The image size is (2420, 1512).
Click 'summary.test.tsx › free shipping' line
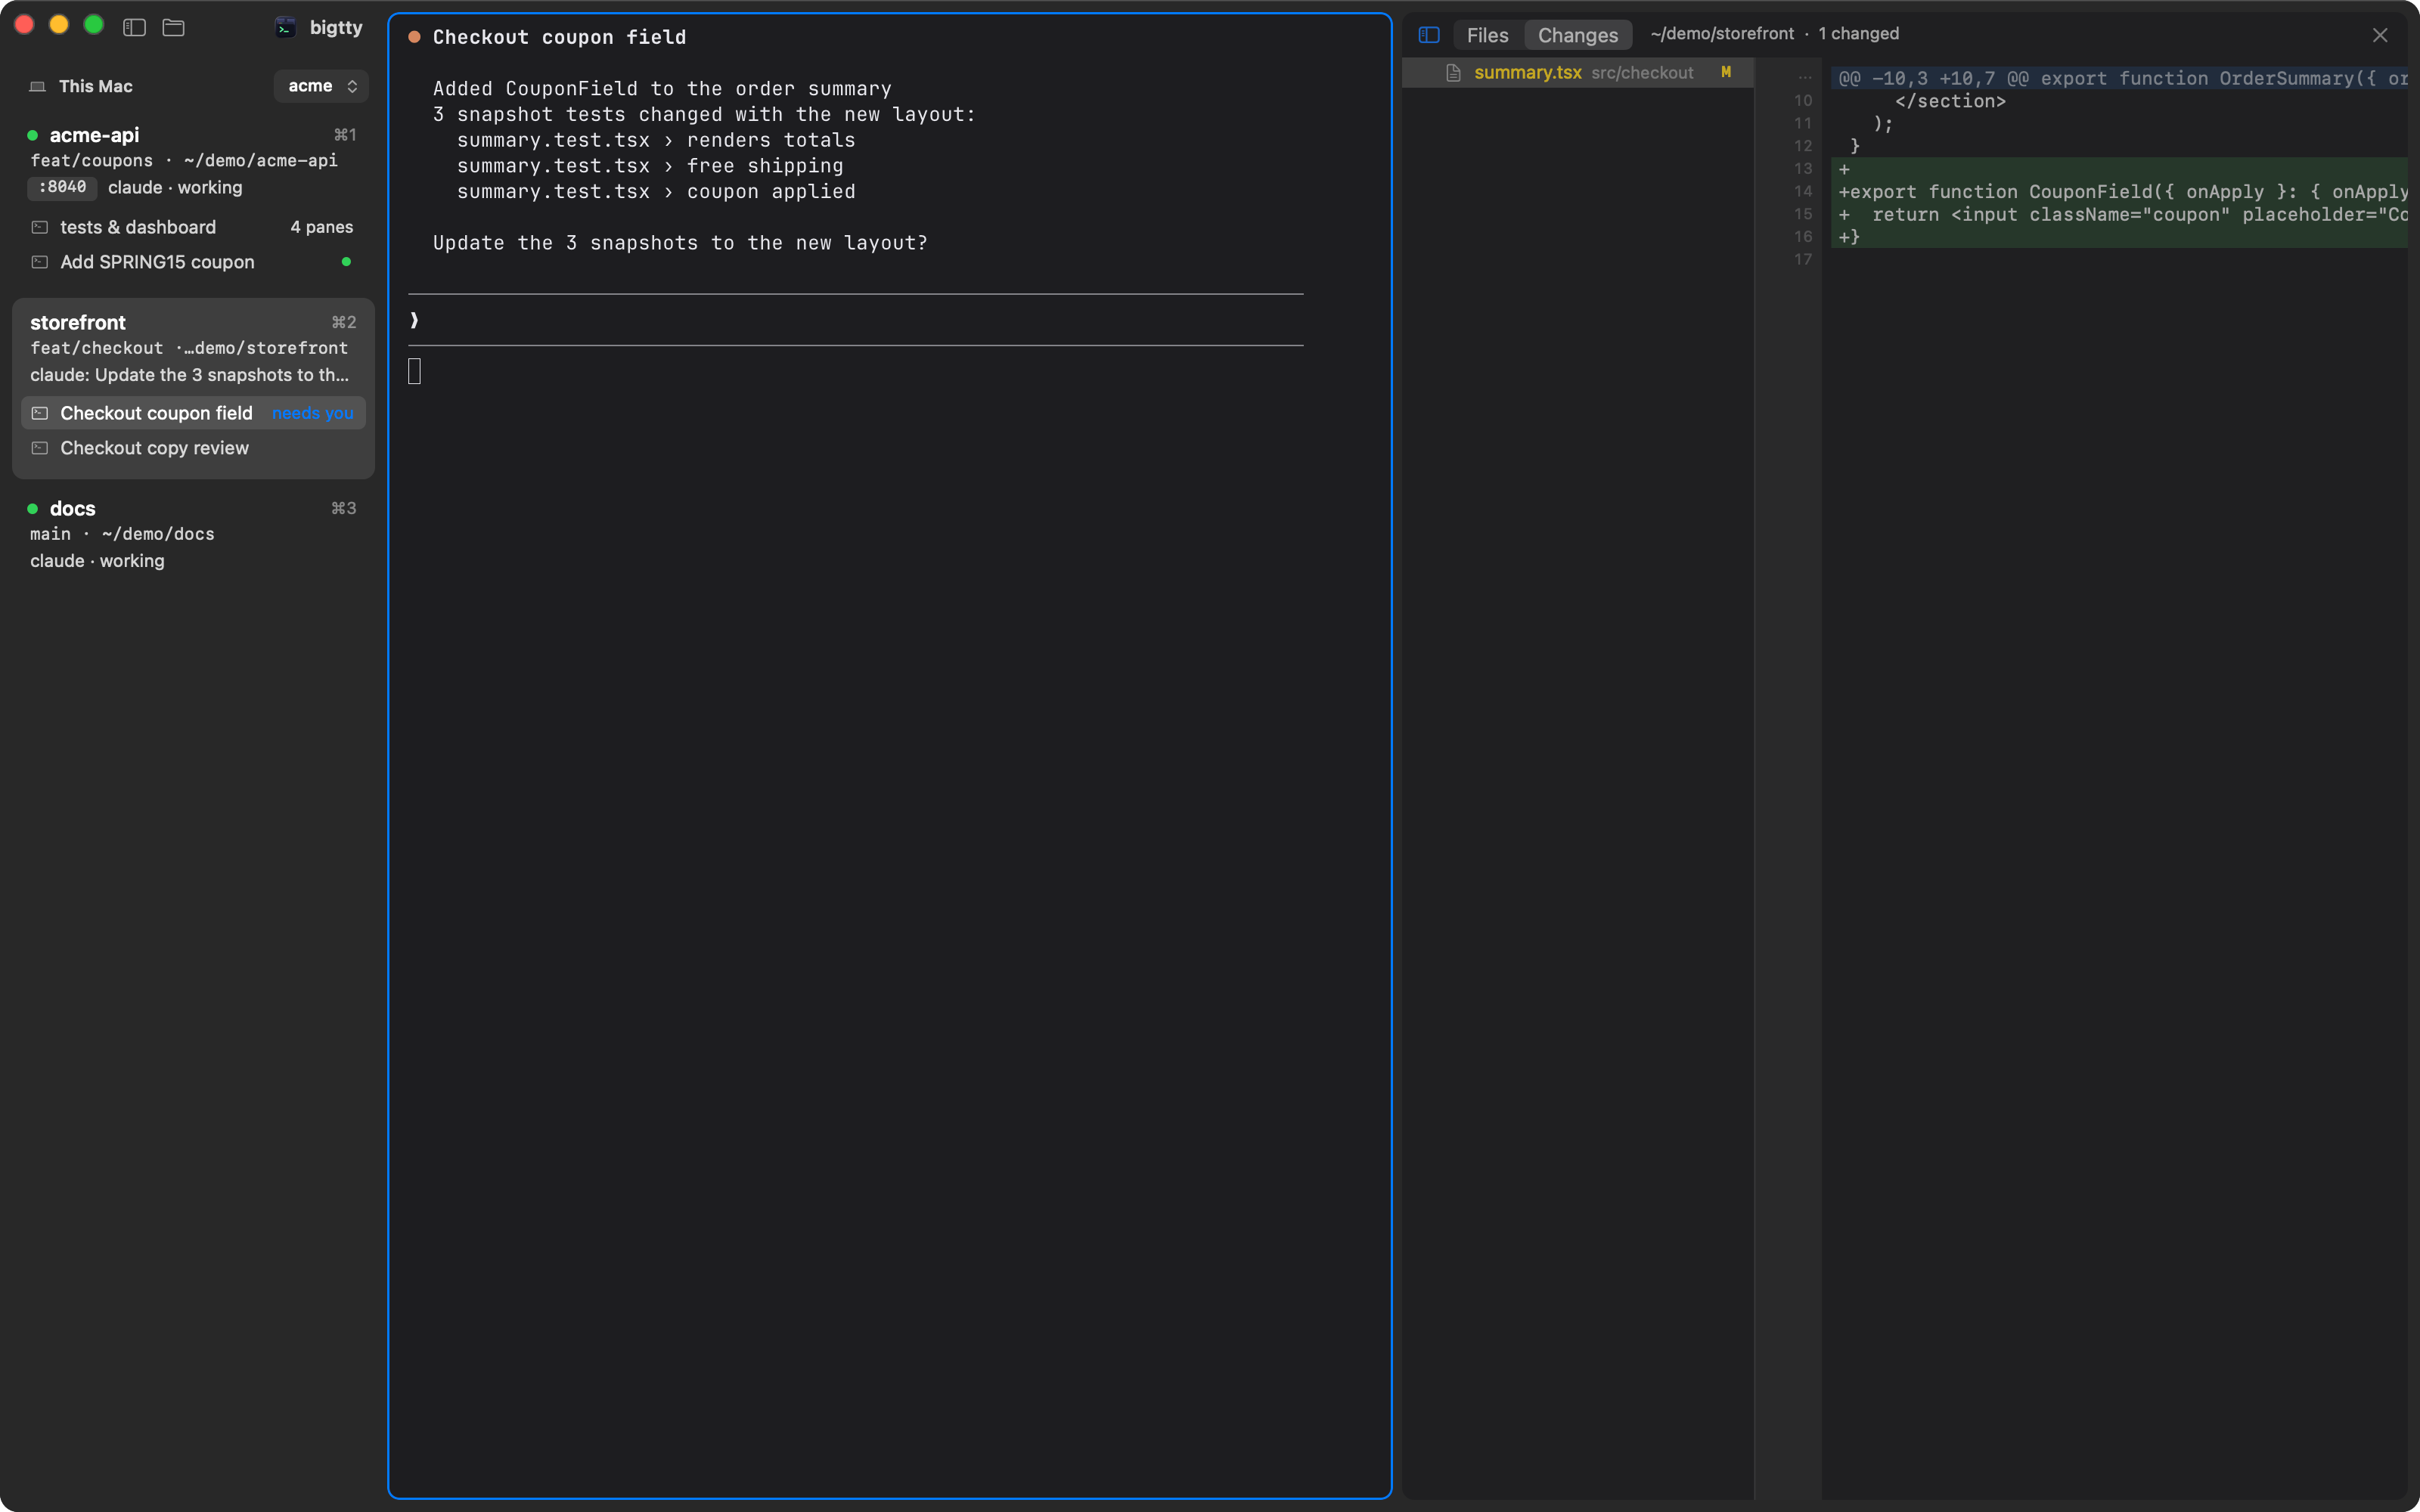click(650, 166)
